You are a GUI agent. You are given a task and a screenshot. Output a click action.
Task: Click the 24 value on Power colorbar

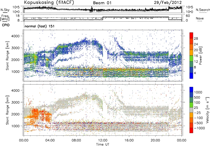coord(196,44)
